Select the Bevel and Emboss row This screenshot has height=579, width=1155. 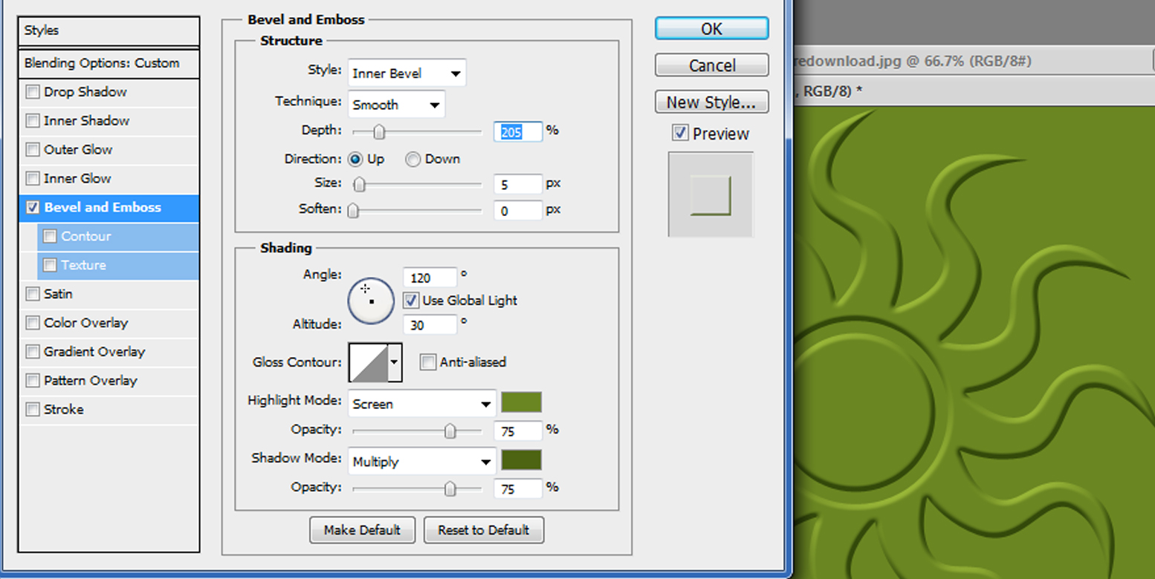109,208
